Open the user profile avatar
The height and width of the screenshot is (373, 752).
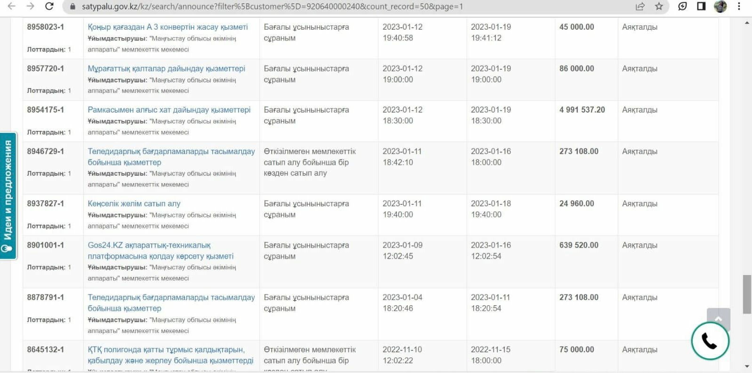720,7
